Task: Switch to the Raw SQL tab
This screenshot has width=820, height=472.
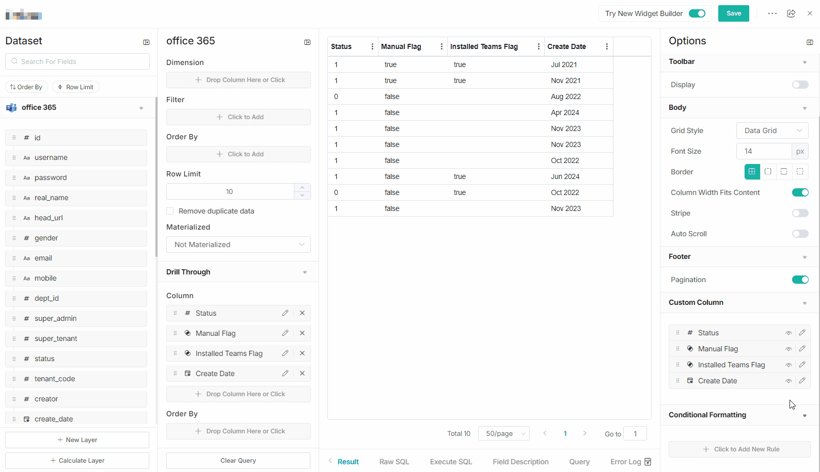Action: tap(394, 462)
